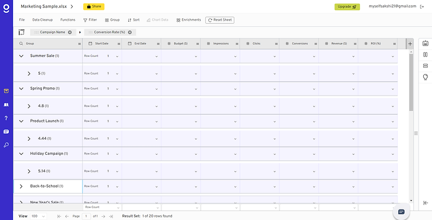This screenshot has width=432, height=220.
Task: Open the chat bubble widget at bottom right
Action: coord(401,212)
